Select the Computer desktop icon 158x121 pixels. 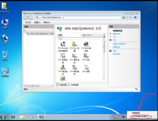pyautogui.click(x=5, y=24)
